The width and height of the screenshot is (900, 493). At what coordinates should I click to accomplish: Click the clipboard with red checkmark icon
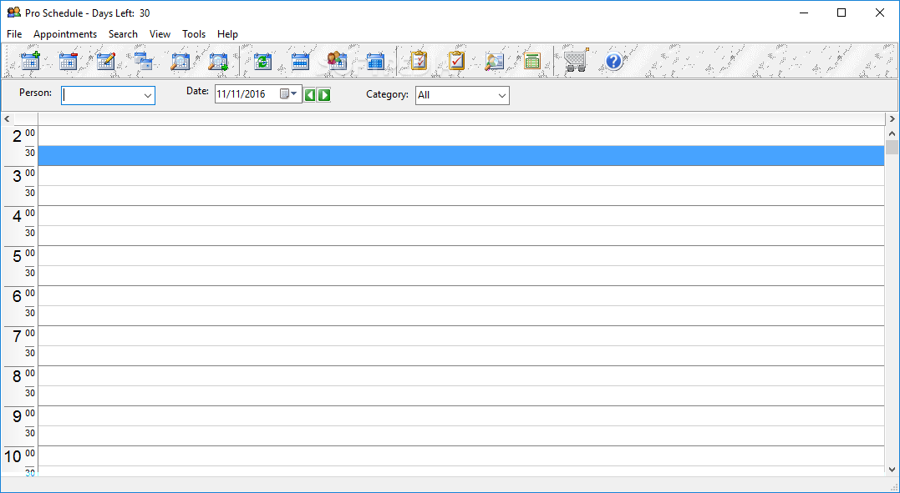(x=456, y=61)
